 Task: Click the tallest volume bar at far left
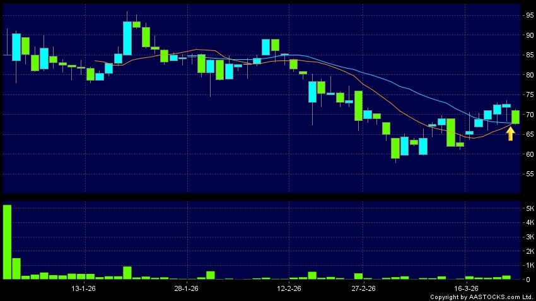tap(7, 242)
